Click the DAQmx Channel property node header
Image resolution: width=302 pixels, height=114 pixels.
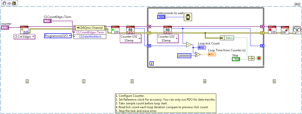90,28
